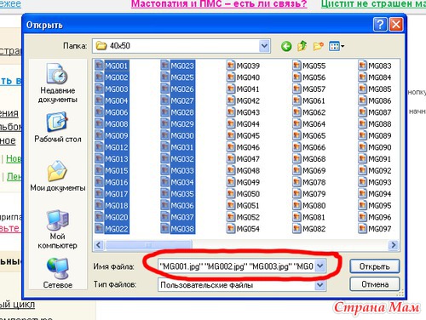Select file icon for MG054
This screenshot has height=320, width=426.
click(x=231, y=228)
